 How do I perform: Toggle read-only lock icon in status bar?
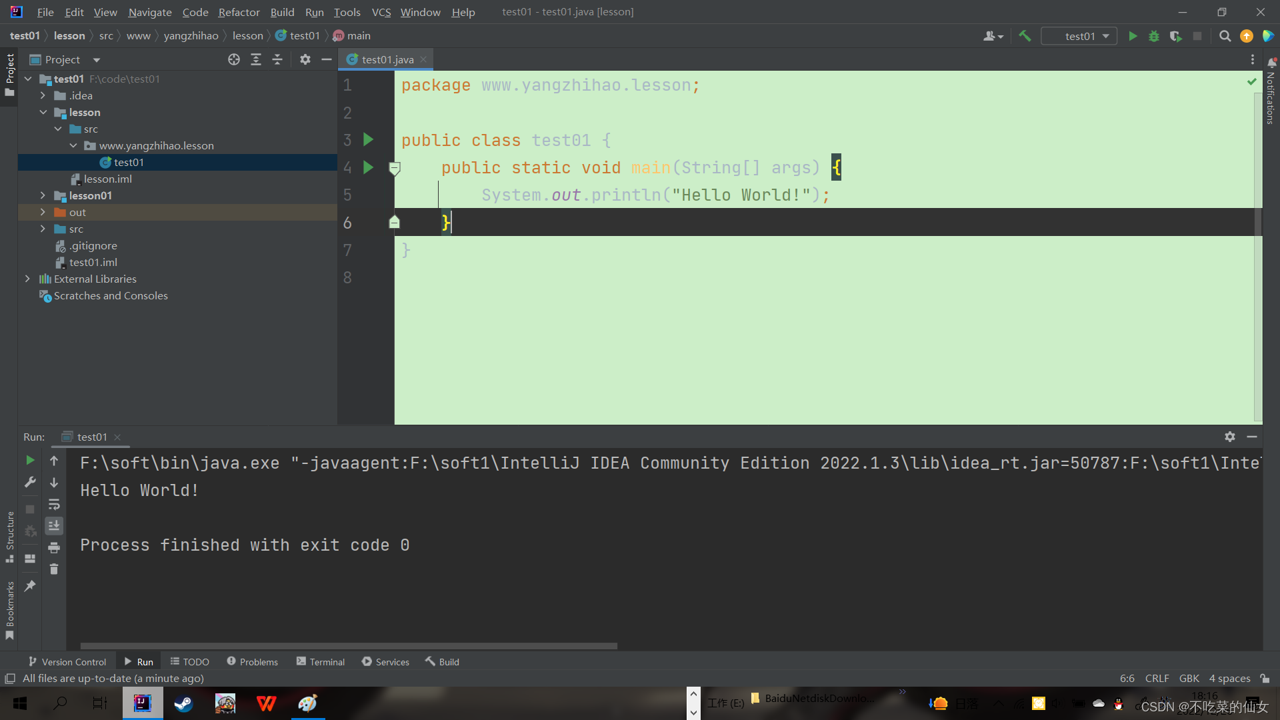[1265, 678]
